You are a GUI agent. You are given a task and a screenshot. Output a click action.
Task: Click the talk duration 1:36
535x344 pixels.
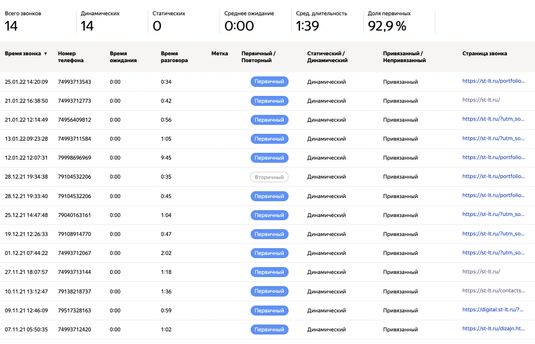[166, 291]
